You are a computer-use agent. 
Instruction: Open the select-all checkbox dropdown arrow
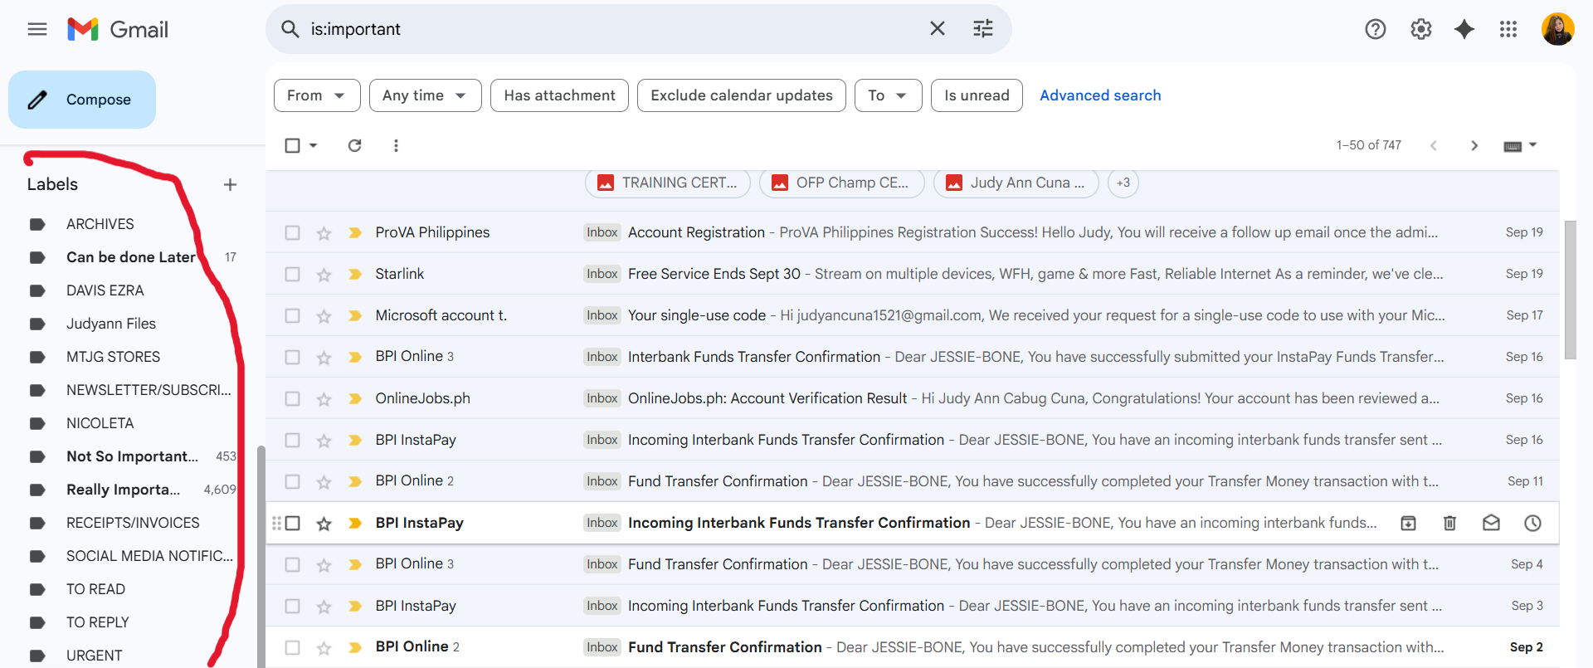tap(314, 145)
